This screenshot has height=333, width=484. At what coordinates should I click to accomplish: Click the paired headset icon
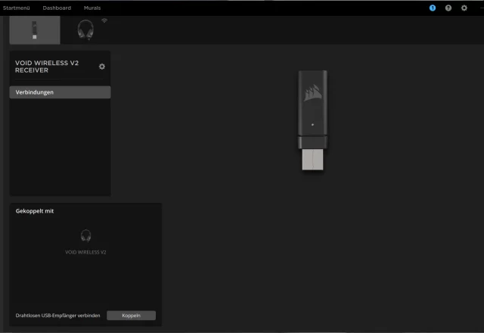(85, 235)
